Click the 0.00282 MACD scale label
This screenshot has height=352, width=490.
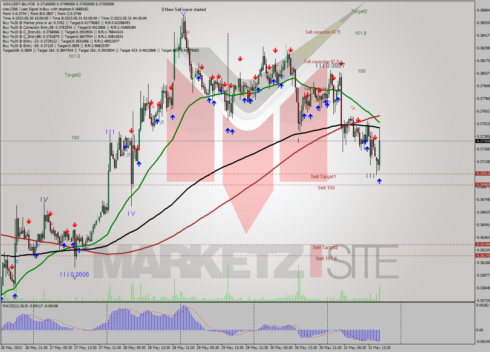coord(483,305)
